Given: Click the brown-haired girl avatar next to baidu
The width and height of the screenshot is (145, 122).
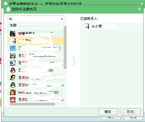Looking at the screenshot, I should click(13, 92).
